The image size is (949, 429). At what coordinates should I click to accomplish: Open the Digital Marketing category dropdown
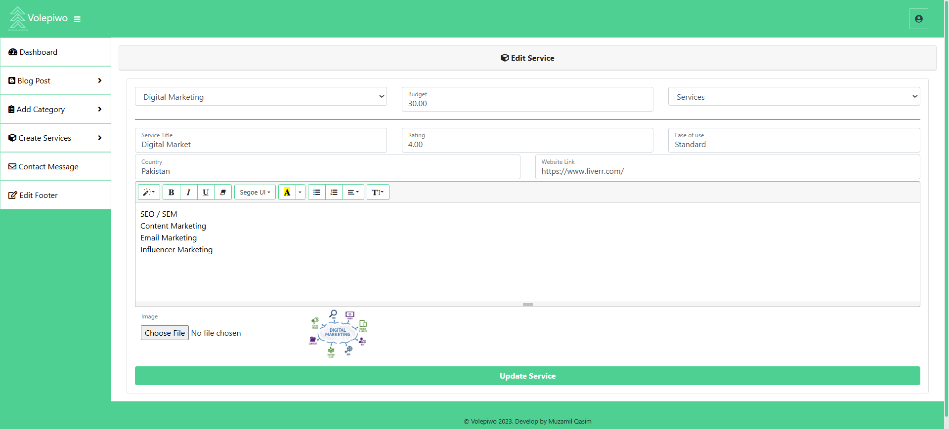pyautogui.click(x=260, y=97)
